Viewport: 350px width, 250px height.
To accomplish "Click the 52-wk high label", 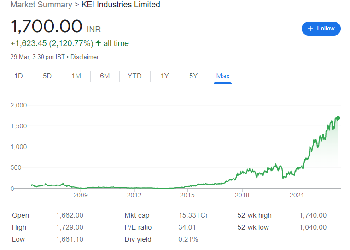I will point(255,215).
